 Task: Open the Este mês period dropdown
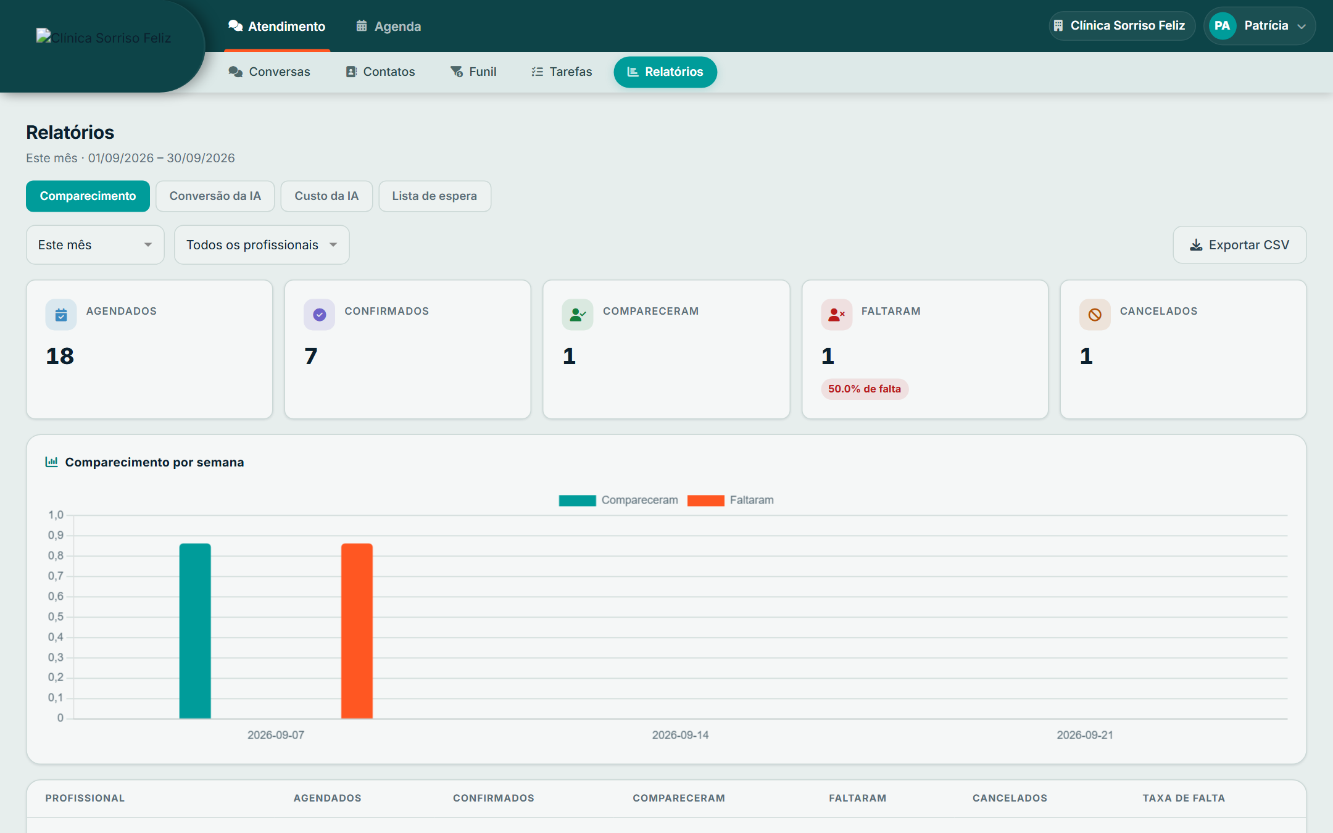click(95, 245)
